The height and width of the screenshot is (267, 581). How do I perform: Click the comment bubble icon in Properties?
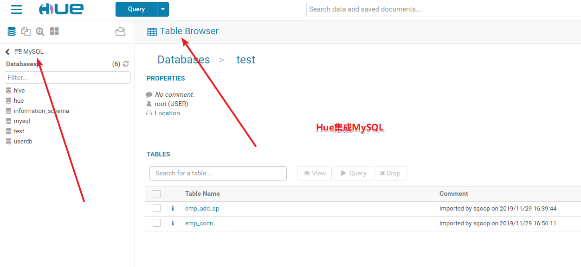(x=149, y=95)
